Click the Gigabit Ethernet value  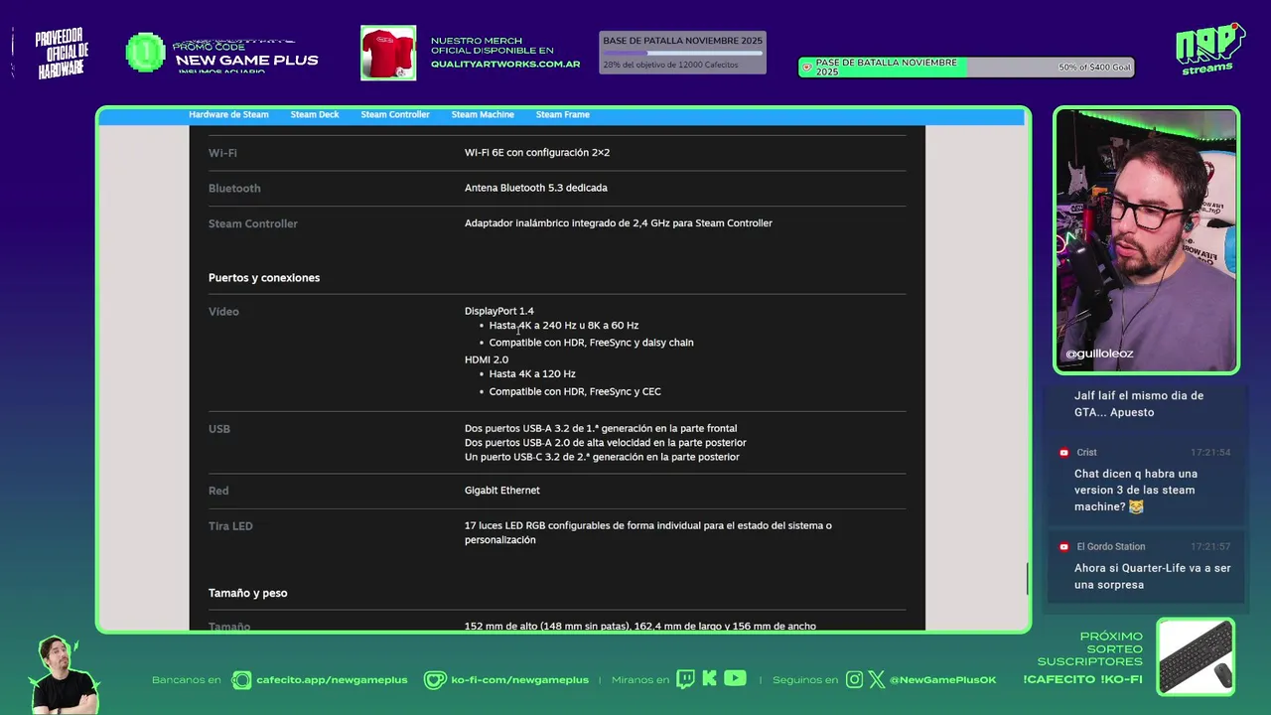click(x=502, y=491)
